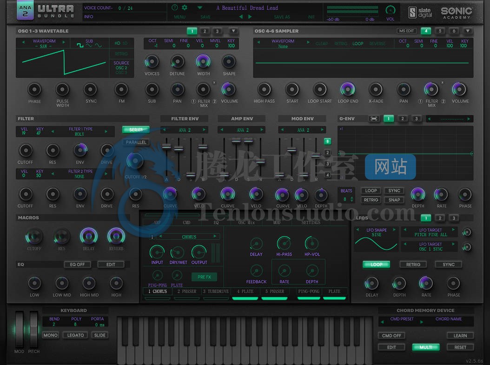Image resolution: width=490 pixels, height=365 pixels.
Task: Toggle the EQ OFF button
Action: 77,265
